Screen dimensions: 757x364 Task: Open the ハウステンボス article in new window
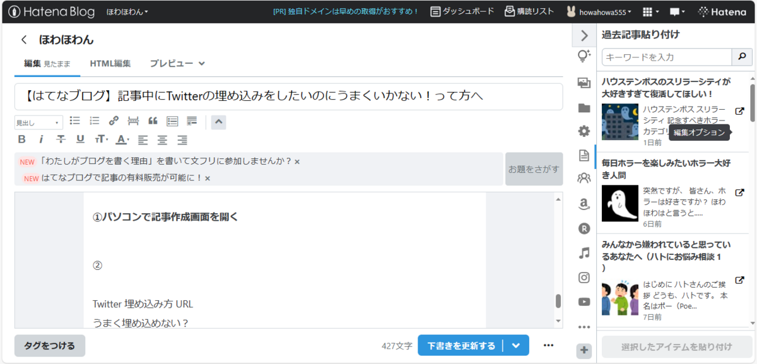(740, 111)
